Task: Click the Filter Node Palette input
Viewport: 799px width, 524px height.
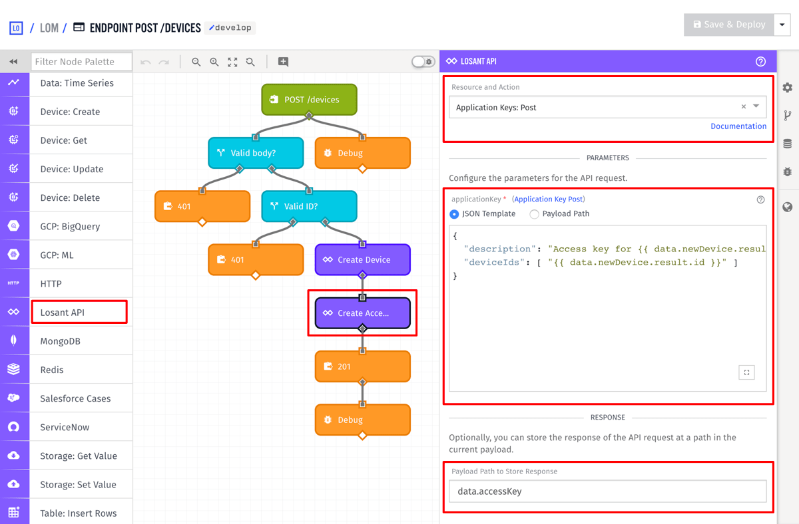Action: coord(81,62)
